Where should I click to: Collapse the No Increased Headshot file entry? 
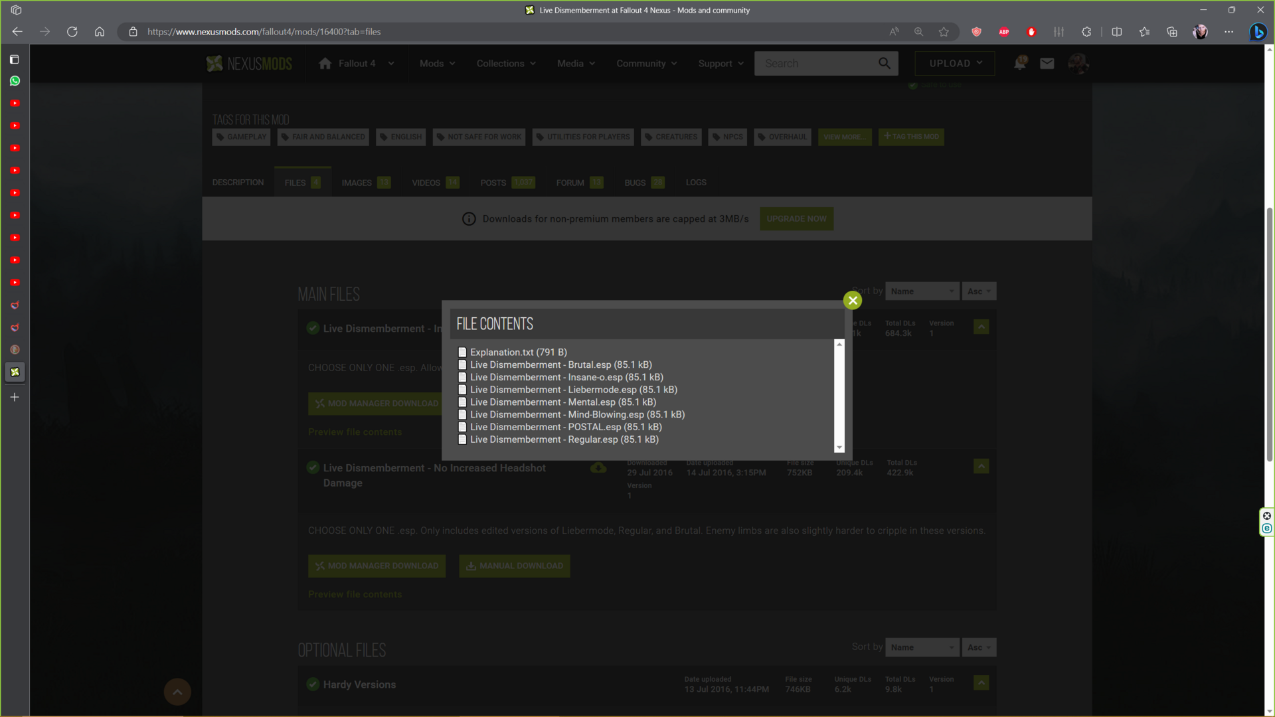coord(981,467)
